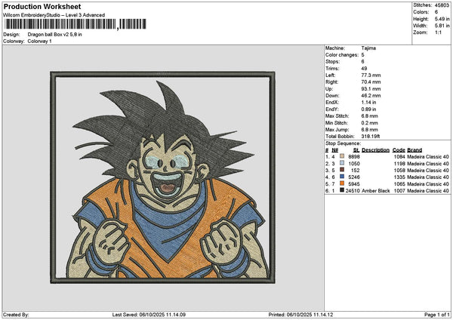Select stitch count 5246 in stop row 4
The image size is (453, 320).
(x=354, y=177)
